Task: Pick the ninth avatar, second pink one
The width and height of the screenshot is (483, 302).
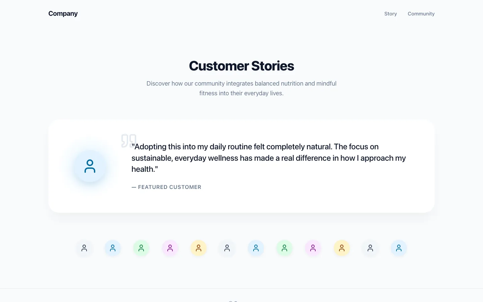Action: (x=313, y=248)
